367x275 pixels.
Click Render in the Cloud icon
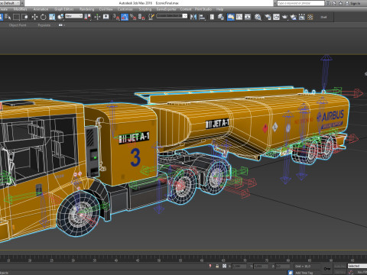[x=294, y=17]
